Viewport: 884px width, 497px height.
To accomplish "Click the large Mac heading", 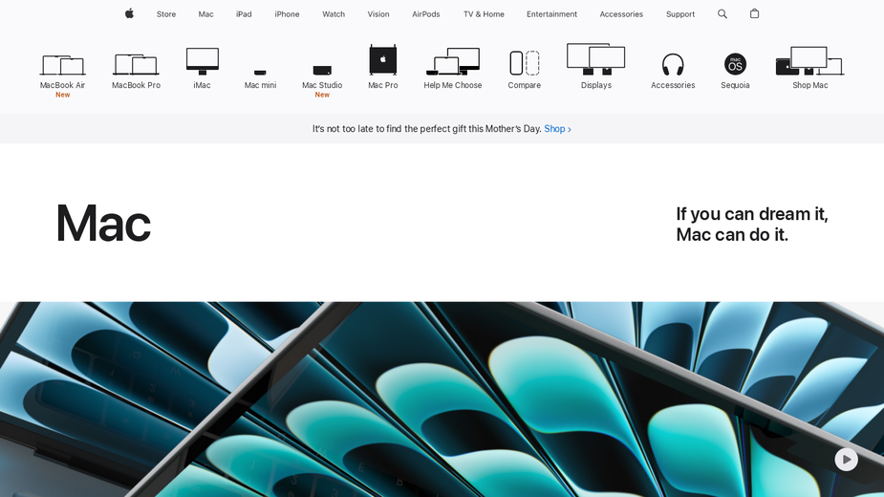I will pos(103,224).
